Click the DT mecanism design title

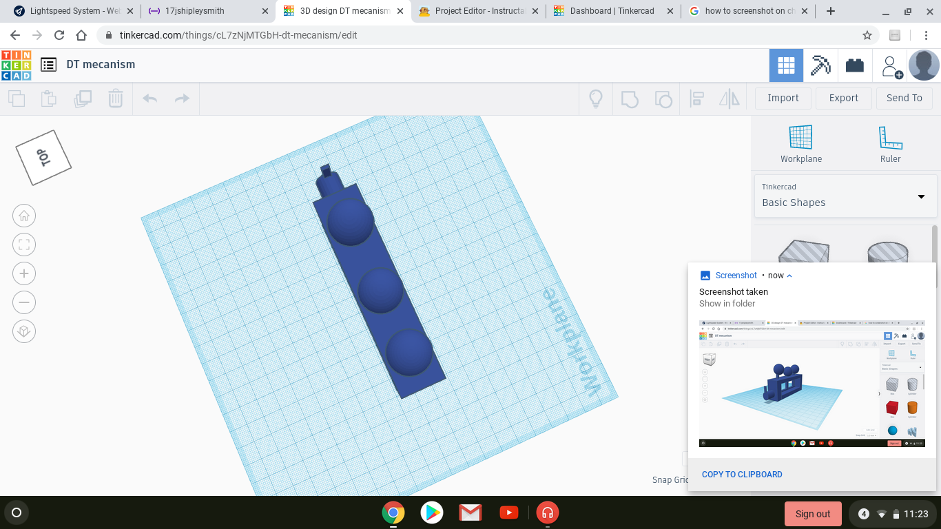(101, 64)
